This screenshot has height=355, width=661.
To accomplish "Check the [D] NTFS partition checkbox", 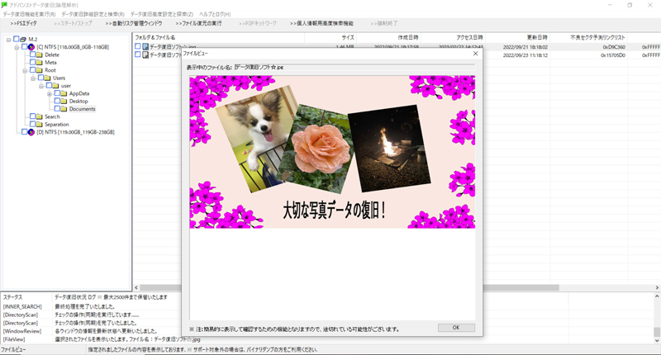I will (25, 132).
